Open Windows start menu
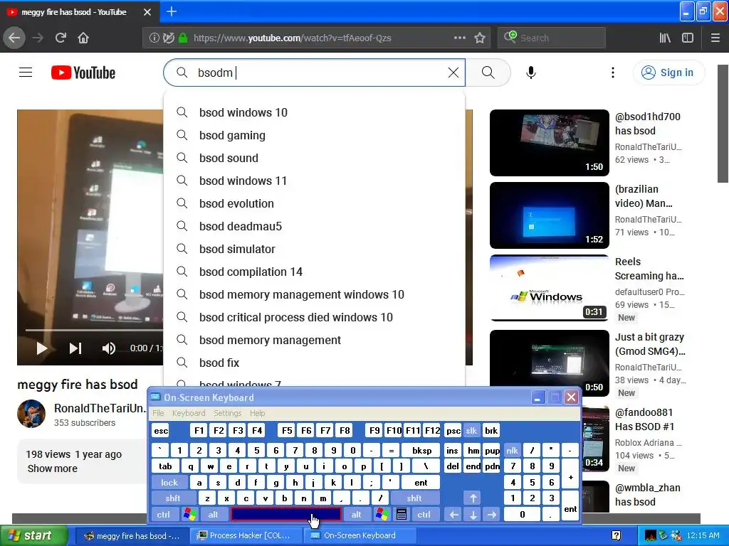This screenshot has width=729, height=546. pyautogui.click(x=33, y=536)
